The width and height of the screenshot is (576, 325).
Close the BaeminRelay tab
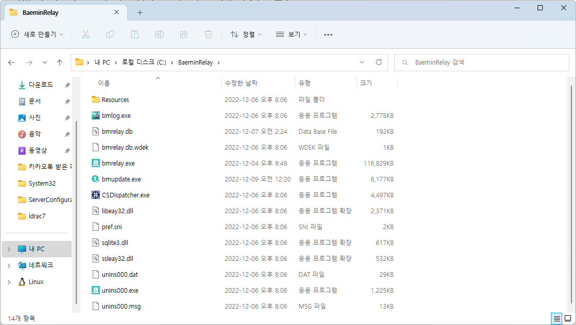[x=116, y=12]
